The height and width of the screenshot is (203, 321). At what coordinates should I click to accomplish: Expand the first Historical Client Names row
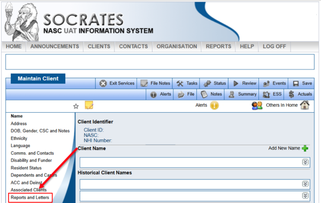(x=305, y=184)
